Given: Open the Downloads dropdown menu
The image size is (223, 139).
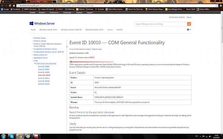Looking at the screenshot, I should point(68,13).
